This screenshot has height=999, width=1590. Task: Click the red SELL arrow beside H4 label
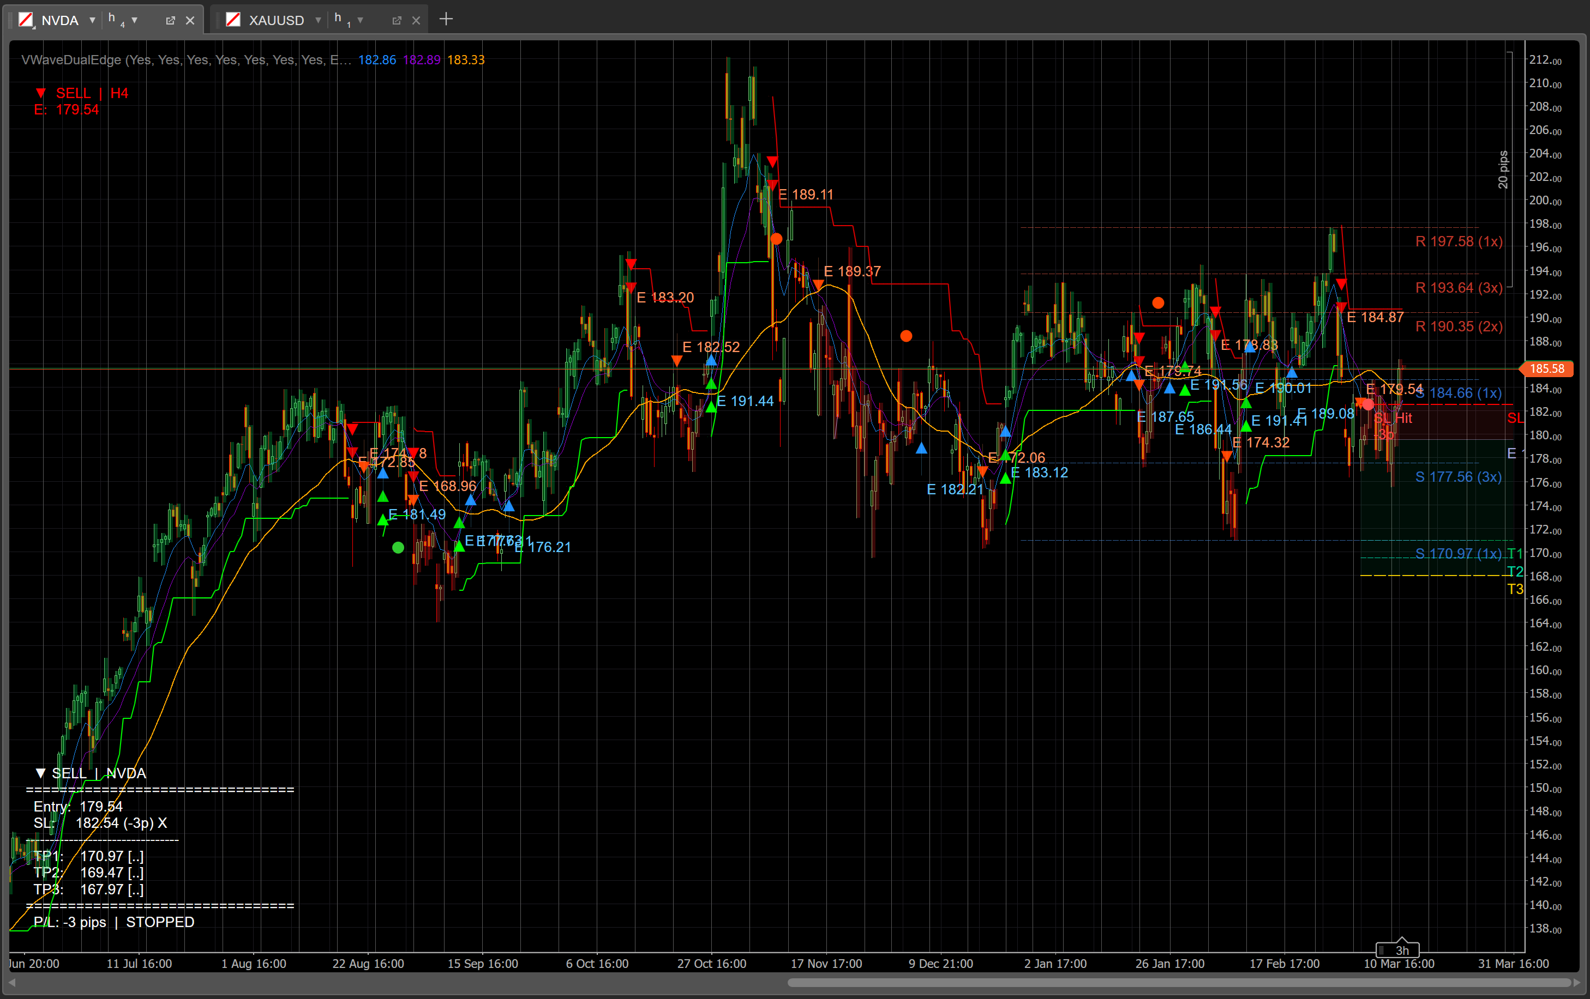pos(41,93)
